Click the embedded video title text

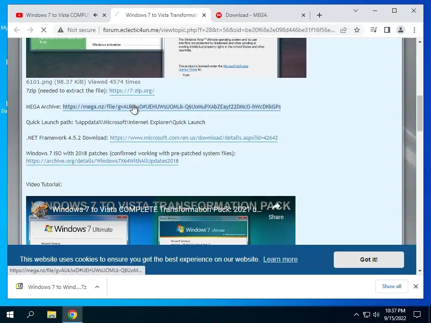coord(157,209)
